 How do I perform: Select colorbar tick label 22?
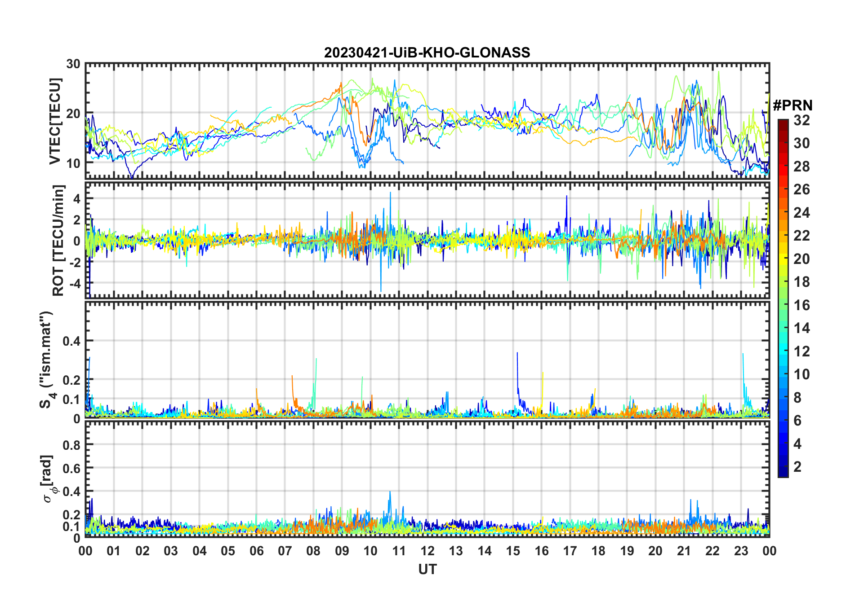[802, 236]
